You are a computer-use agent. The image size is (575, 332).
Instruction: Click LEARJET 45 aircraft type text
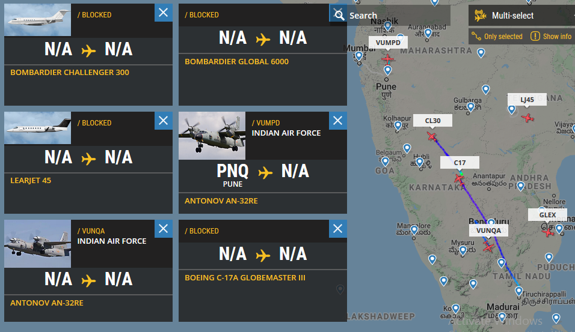tap(31, 180)
